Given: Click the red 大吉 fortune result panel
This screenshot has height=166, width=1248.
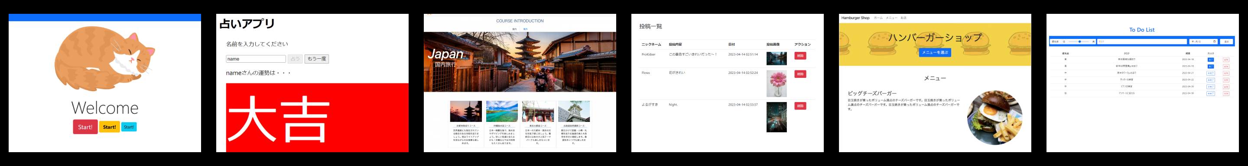Looking at the screenshot, I should click(x=317, y=118).
